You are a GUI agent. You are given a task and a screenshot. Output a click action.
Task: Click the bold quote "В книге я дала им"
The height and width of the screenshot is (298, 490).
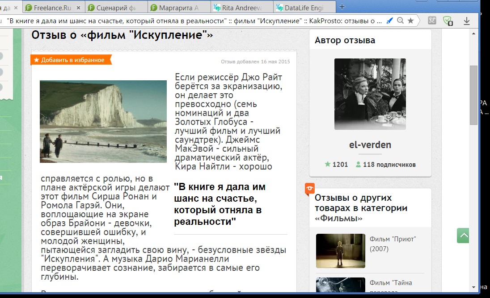click(220, 204)
